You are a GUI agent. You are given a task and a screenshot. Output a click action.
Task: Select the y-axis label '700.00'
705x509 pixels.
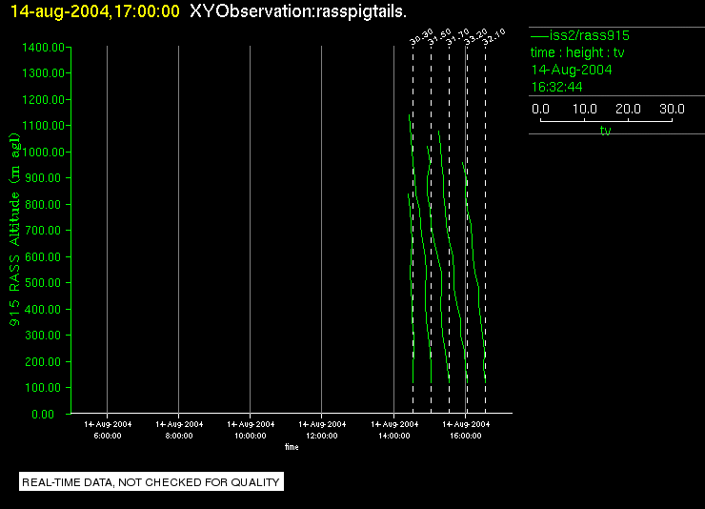pos(43,231)
